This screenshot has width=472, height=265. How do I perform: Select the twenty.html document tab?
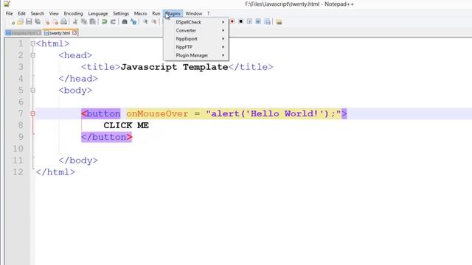coord(60,32)
